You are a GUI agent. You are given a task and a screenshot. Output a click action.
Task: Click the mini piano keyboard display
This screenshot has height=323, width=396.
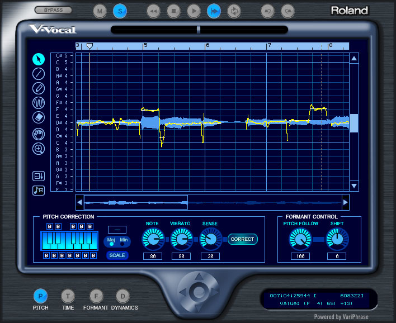[69, 241]
